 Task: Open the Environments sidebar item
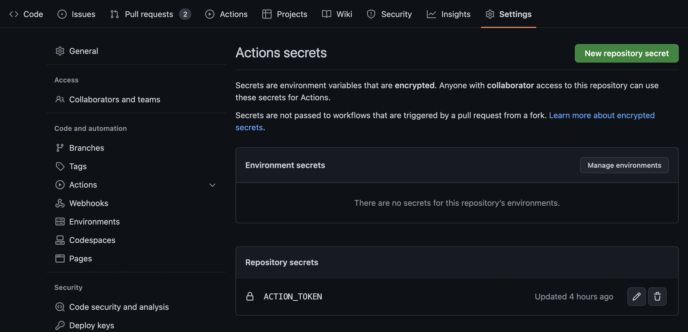tap(94, 222)
